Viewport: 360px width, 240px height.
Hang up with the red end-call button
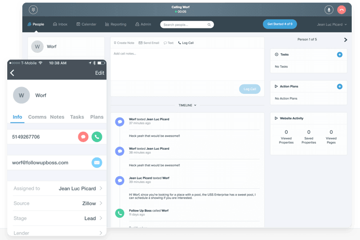click(x=341, y=10)
